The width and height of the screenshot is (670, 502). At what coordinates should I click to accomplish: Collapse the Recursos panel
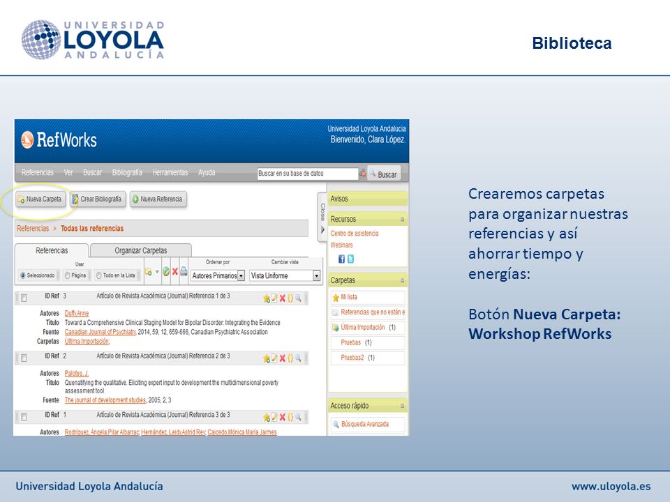point(402,220)
